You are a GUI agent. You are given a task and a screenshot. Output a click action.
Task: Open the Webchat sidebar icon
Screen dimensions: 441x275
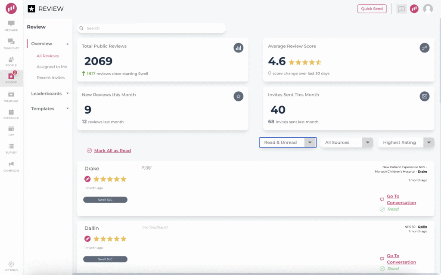[11, 96]
